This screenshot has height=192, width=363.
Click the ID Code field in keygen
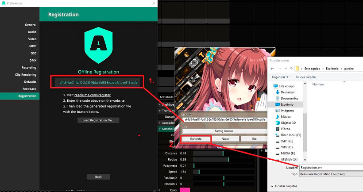tap(225, 119)
